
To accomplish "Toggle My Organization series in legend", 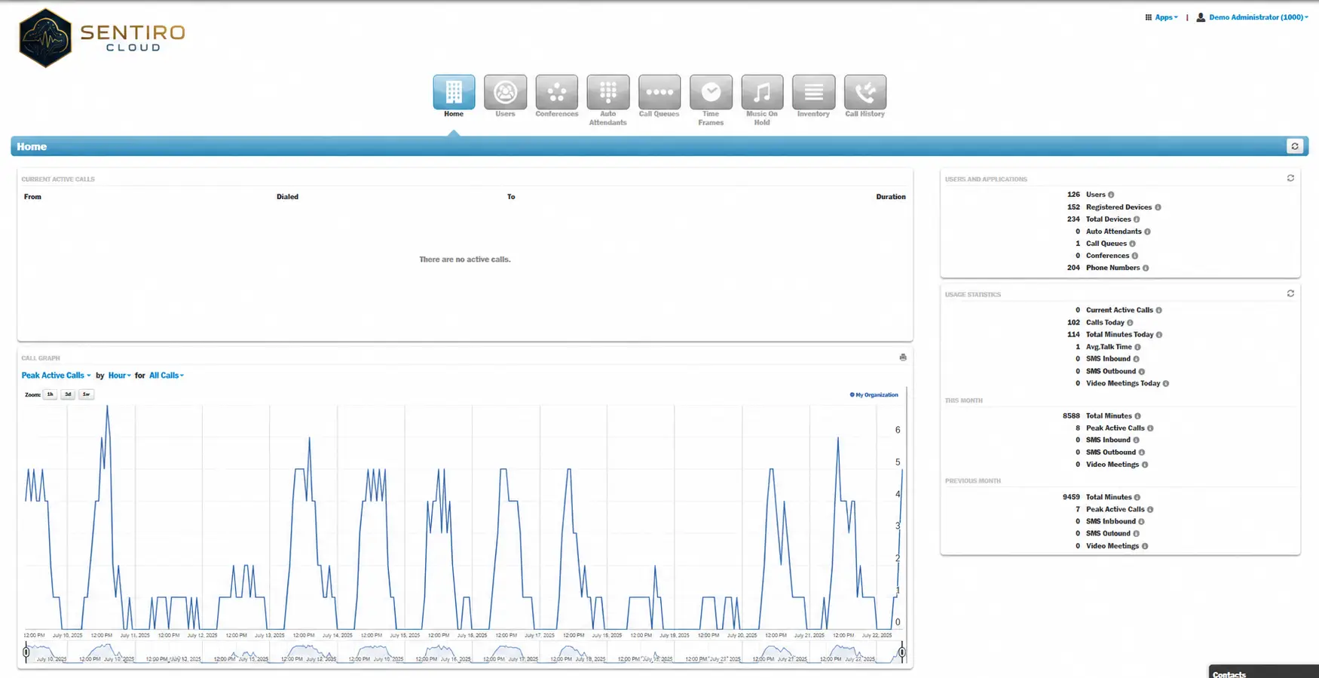I will click(874, 394).
